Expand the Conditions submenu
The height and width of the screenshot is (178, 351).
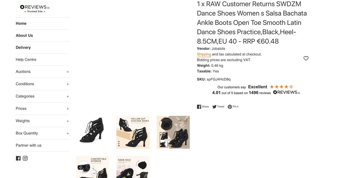click(x=67, y=84)
